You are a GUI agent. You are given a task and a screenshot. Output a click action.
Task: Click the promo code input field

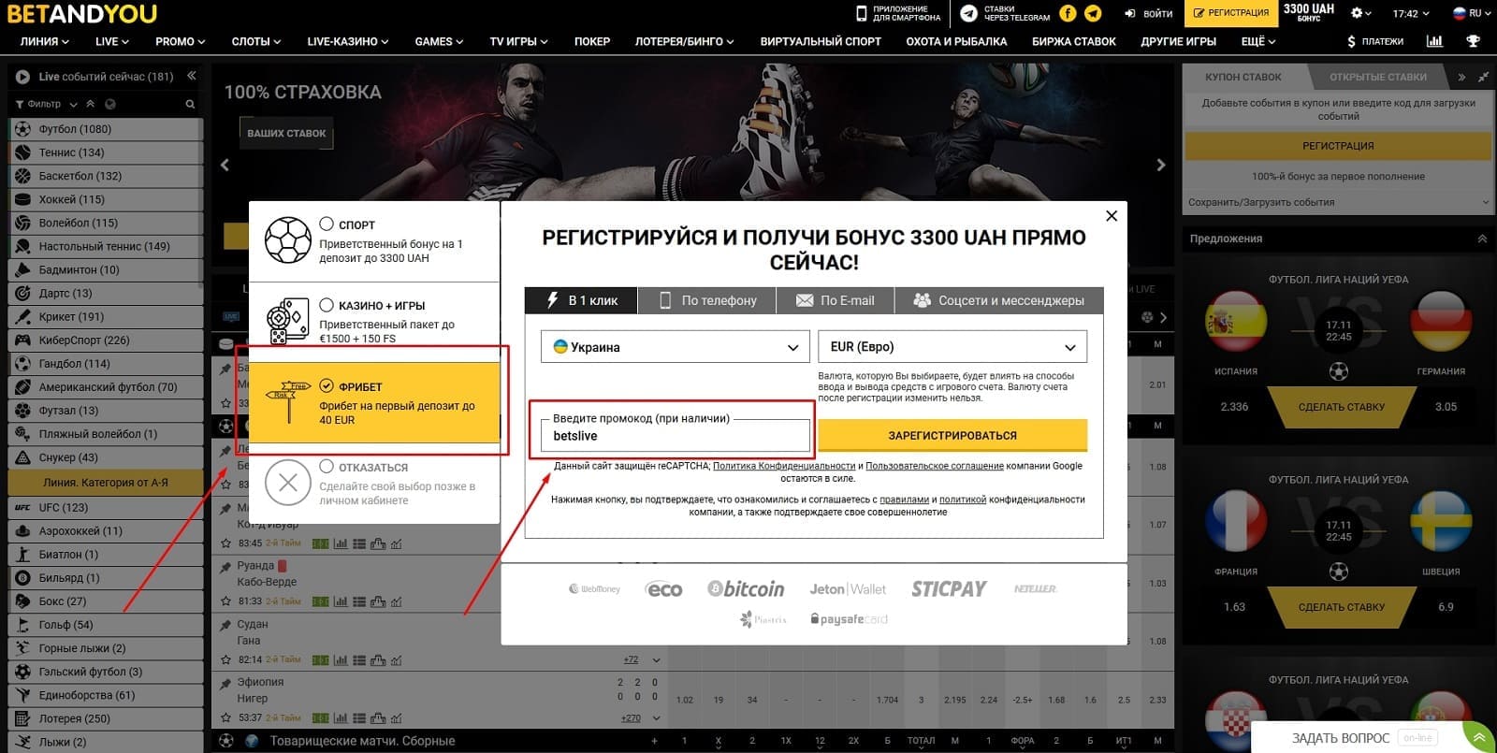[x=676, y=435]
